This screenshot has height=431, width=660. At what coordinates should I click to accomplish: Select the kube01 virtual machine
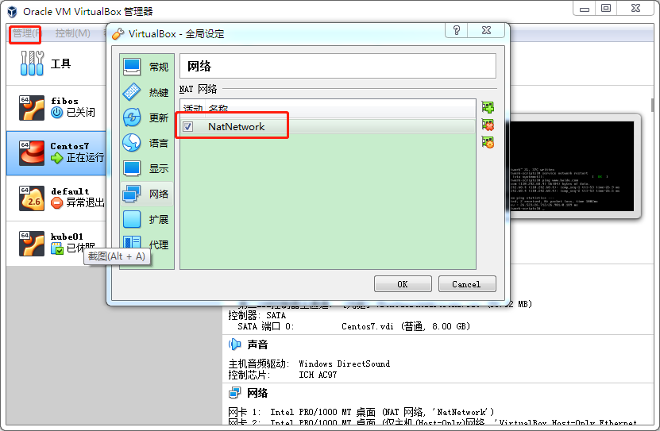point(56,243)
